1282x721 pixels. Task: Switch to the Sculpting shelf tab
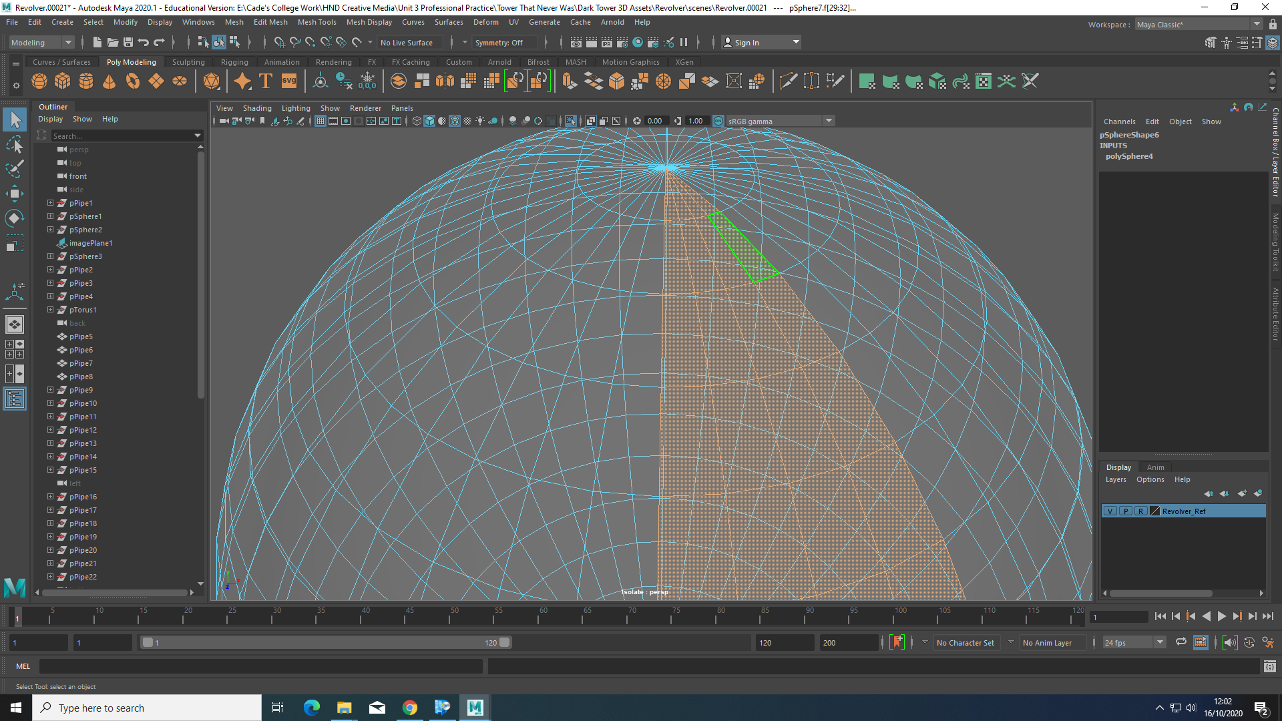click(188, 62)
